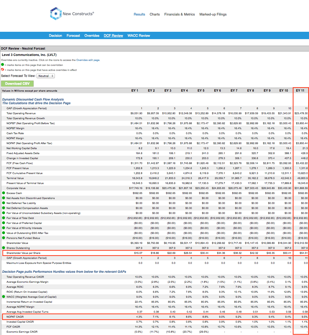Viewport: 309px width, 335px height.
Task: Click the 'Shareholder Value per Share' row label
Action: coord(23,253)
